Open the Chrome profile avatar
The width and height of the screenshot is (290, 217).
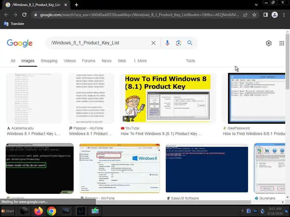pyautogui.click(x=275, y=15)
